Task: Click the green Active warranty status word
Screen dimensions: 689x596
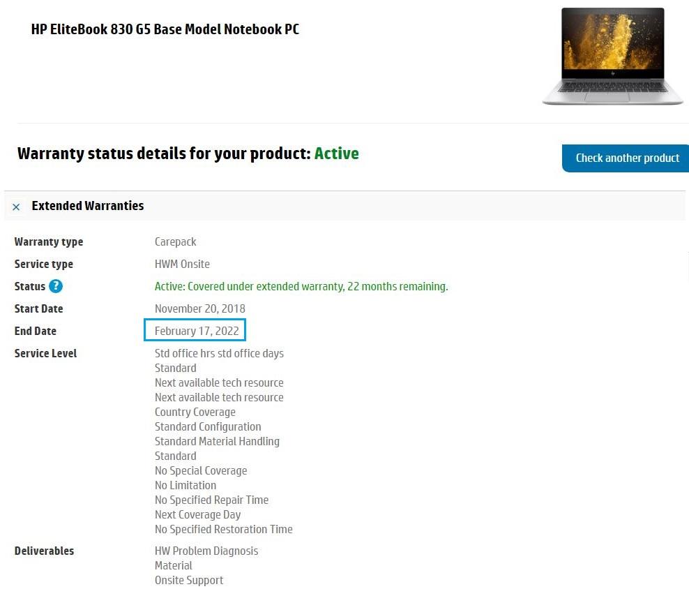Action: (337, 154)
